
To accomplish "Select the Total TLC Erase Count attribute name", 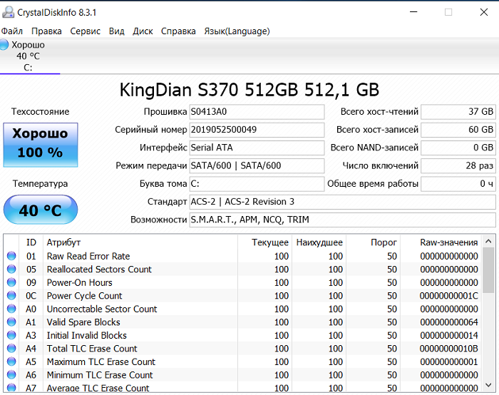I will [x=92, y=349].
